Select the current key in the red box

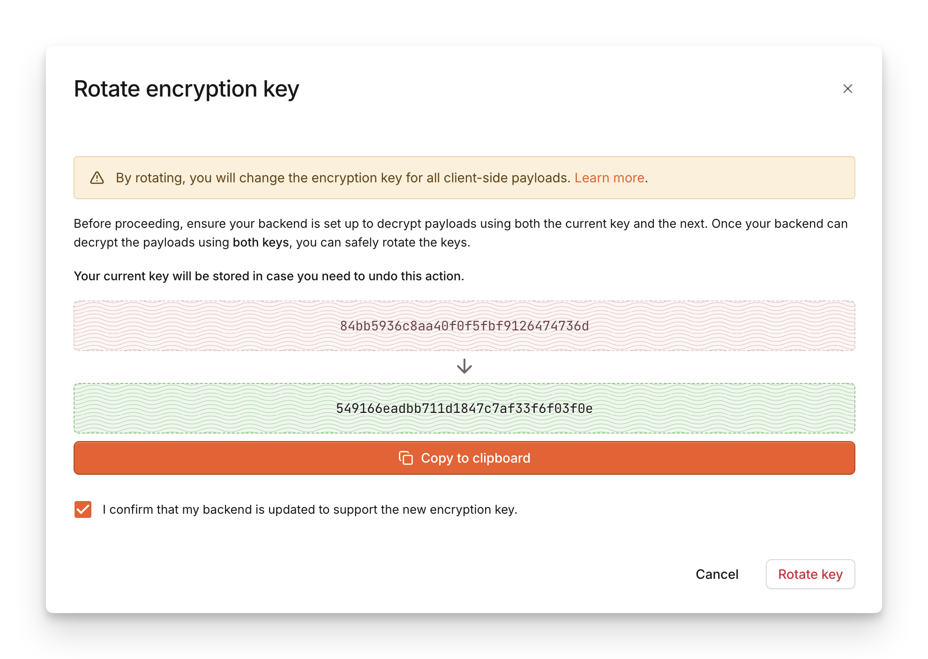click(x=464, y=326)
